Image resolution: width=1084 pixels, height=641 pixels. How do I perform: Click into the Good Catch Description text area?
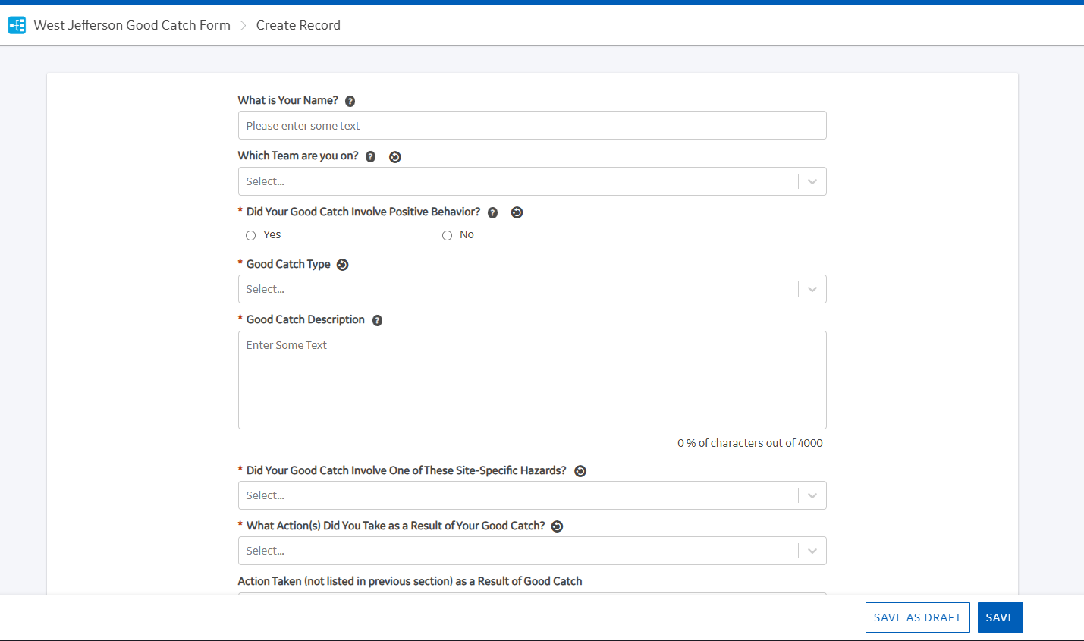(532, 379)
